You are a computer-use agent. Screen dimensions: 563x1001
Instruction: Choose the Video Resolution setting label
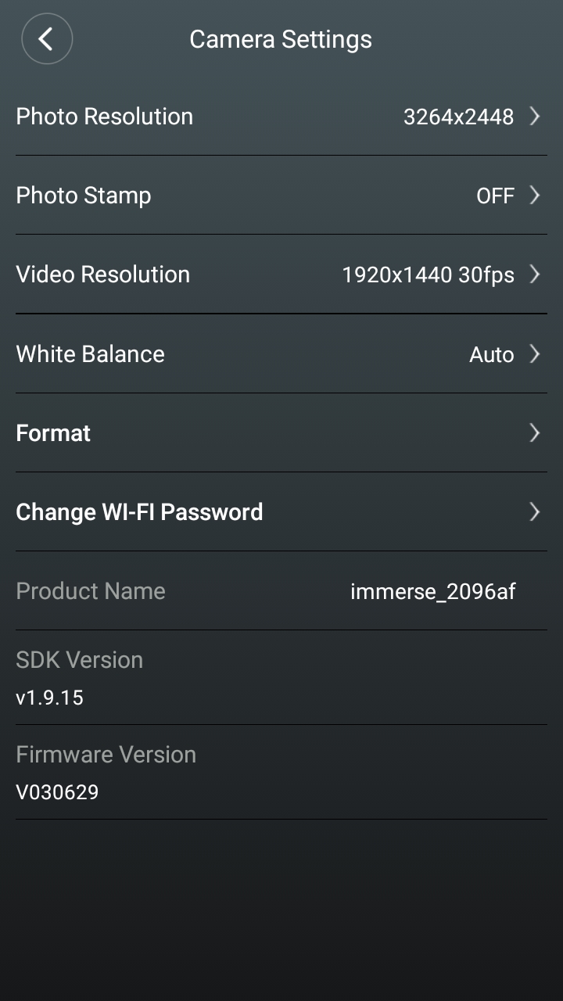(x=103, y=274)
